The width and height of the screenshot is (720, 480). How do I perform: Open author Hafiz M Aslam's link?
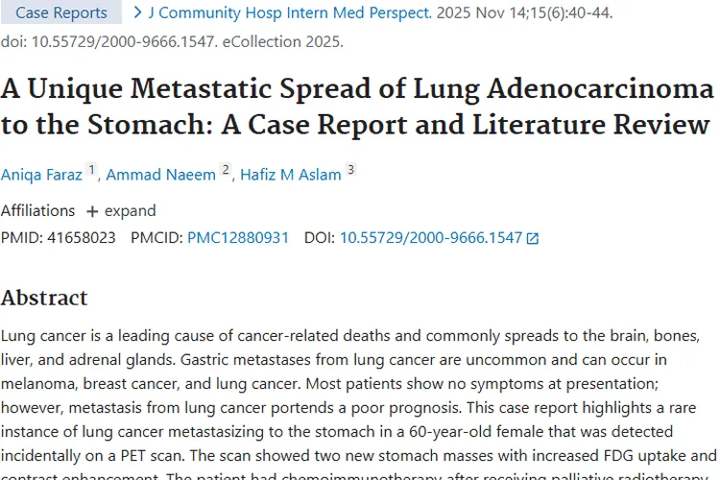click(290, 175)
